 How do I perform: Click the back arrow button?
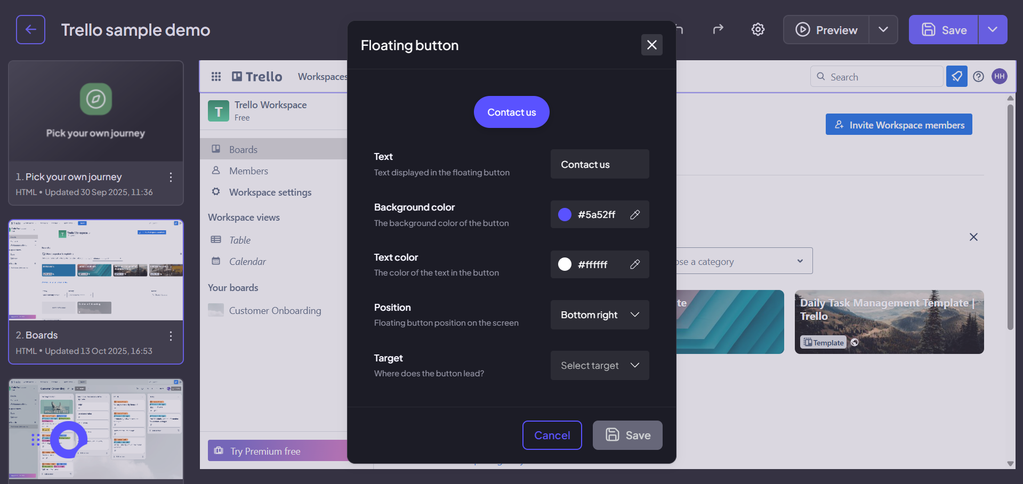click(x=30, y=29)
